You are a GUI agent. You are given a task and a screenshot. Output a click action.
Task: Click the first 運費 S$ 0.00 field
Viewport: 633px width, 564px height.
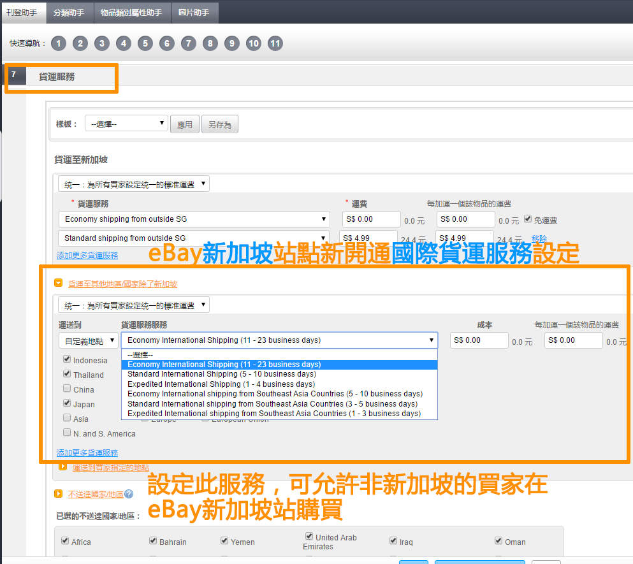(x=372, y=219)
